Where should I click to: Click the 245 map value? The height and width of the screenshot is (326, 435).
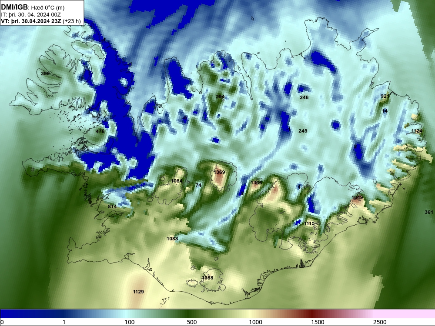(x=303, y=131)
